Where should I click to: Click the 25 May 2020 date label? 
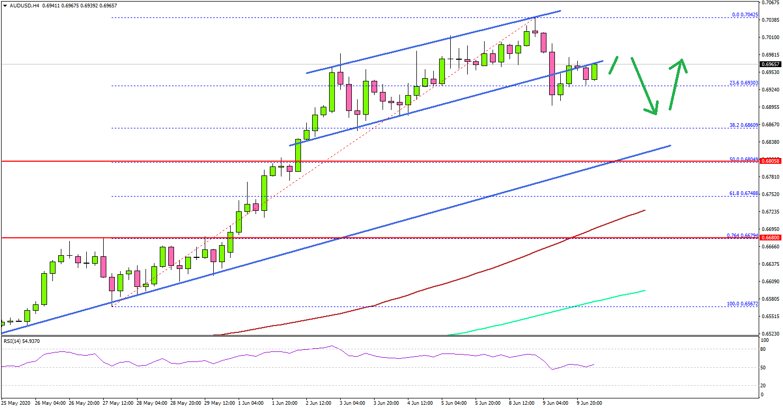point(16,402)
